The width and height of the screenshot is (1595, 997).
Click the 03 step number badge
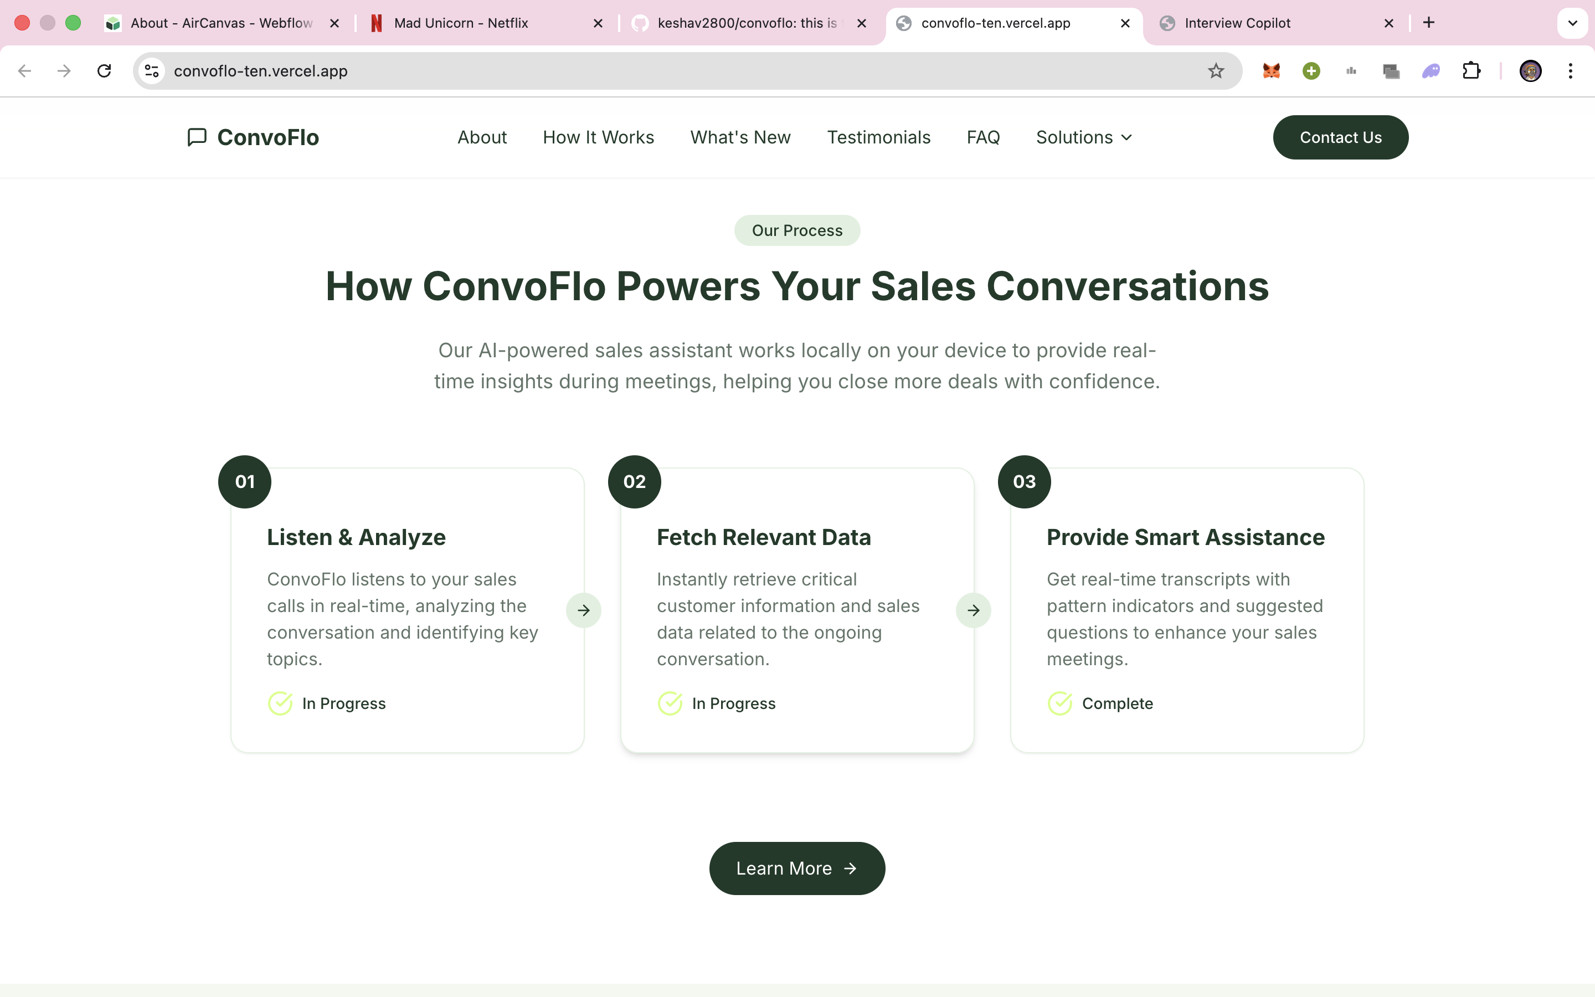[x=1024, y=481]
